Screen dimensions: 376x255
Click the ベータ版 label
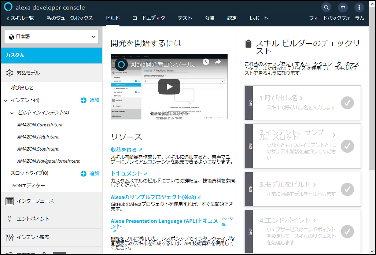coord(227,221)
